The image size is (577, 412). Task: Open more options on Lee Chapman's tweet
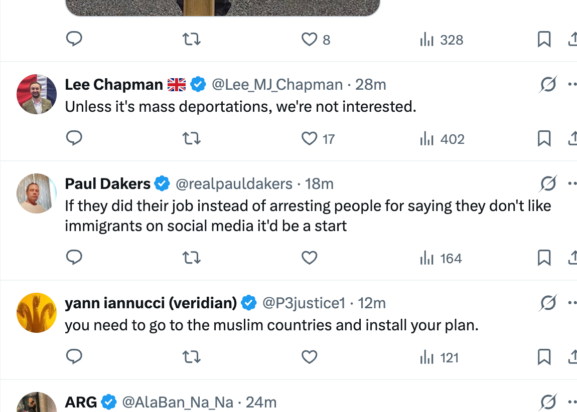click(x=572, y=85)
